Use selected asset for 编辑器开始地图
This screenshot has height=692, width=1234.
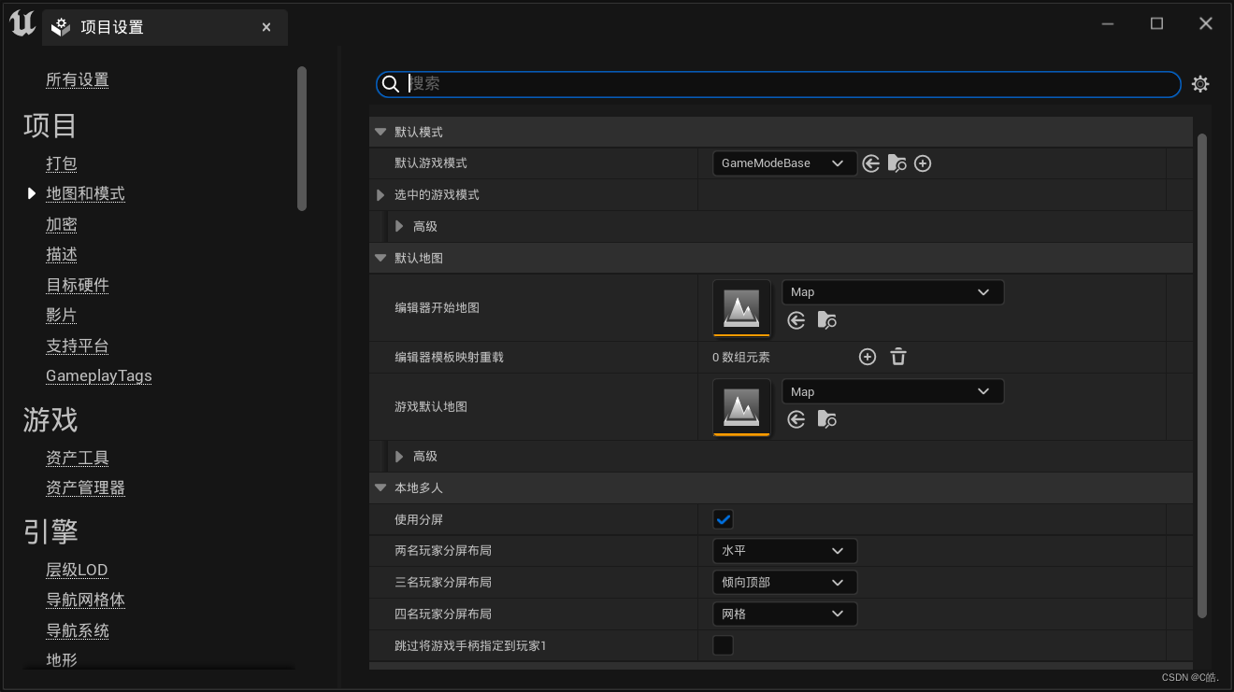pos(796,320)
